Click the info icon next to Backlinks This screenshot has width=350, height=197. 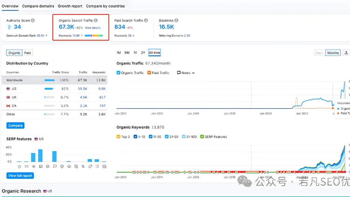coord(176,21)
